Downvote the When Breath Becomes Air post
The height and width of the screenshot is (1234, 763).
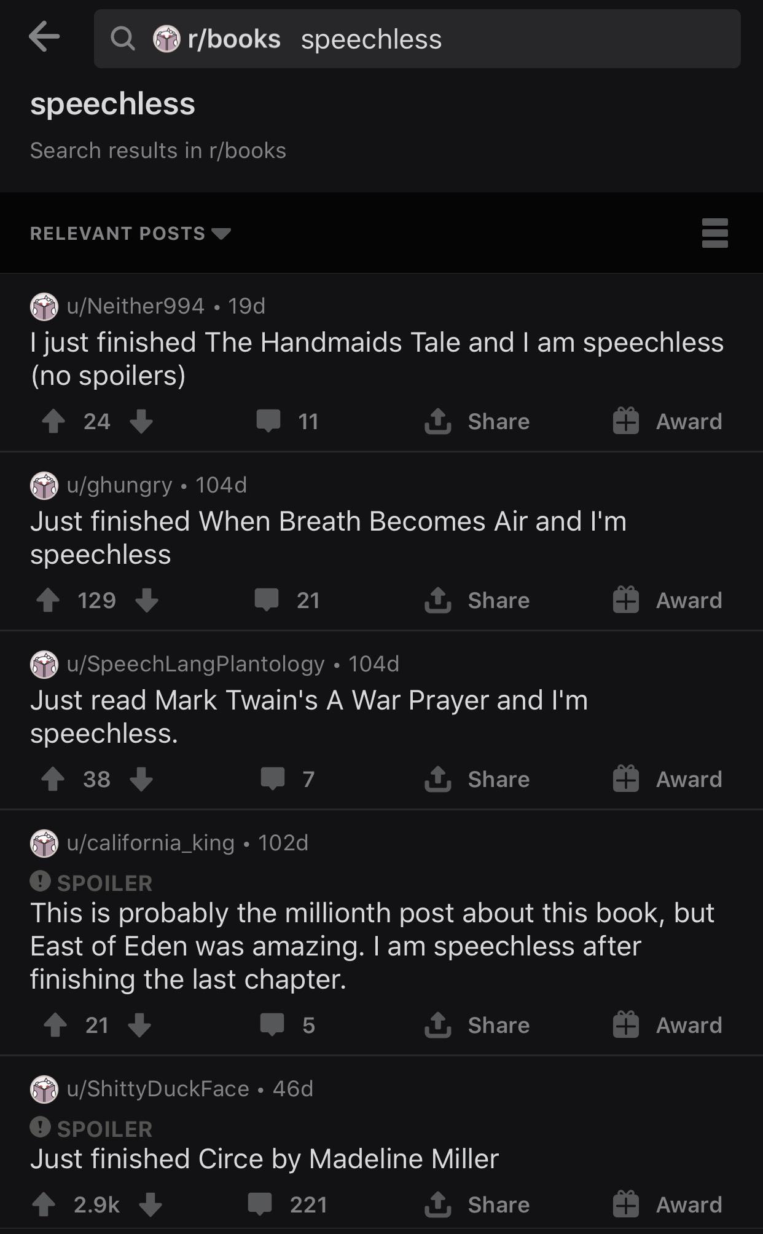(x=147, y=601)
